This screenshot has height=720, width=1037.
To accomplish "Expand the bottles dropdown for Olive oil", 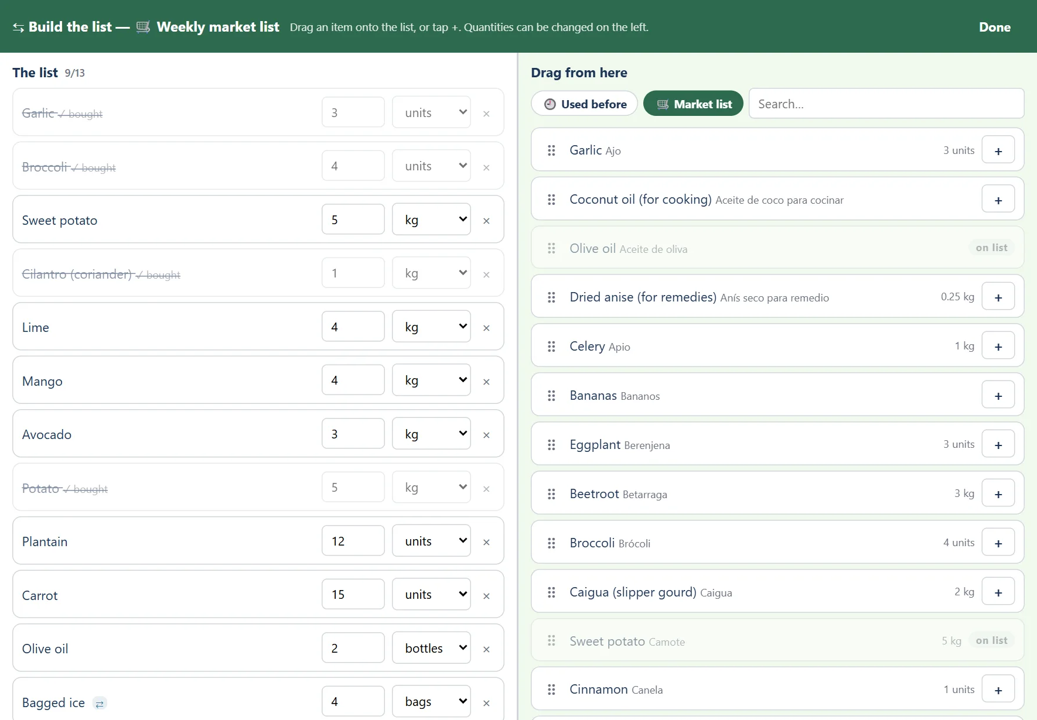I will pyautogui.click(x=431, y=648).
